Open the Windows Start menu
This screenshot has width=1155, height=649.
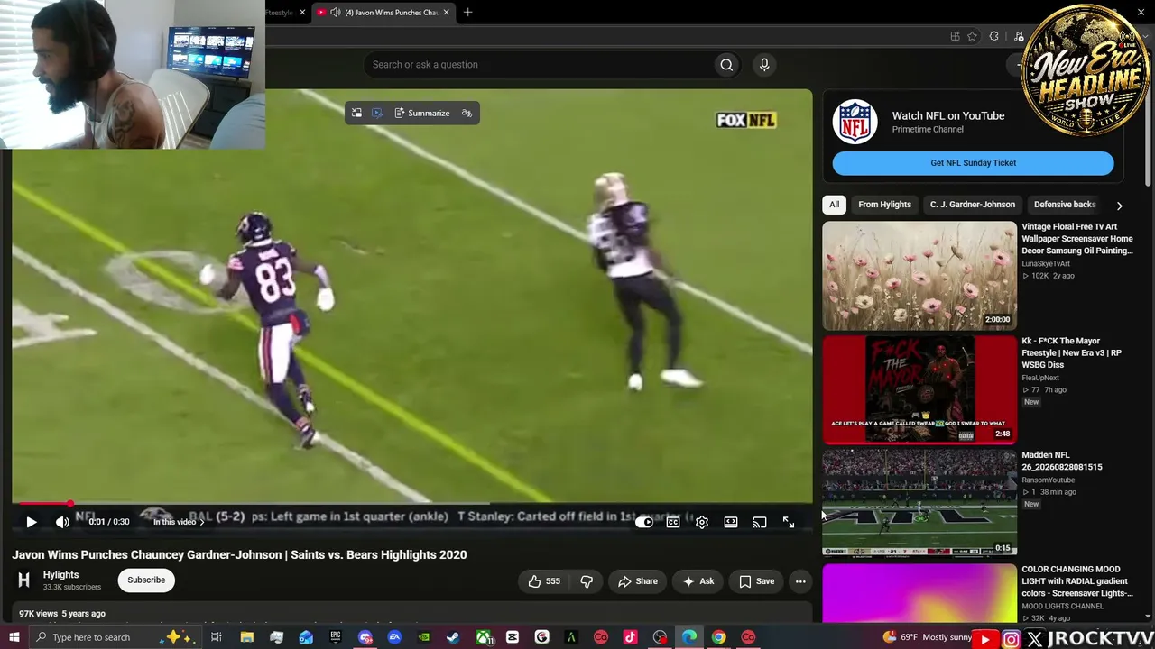pos(14,637)
